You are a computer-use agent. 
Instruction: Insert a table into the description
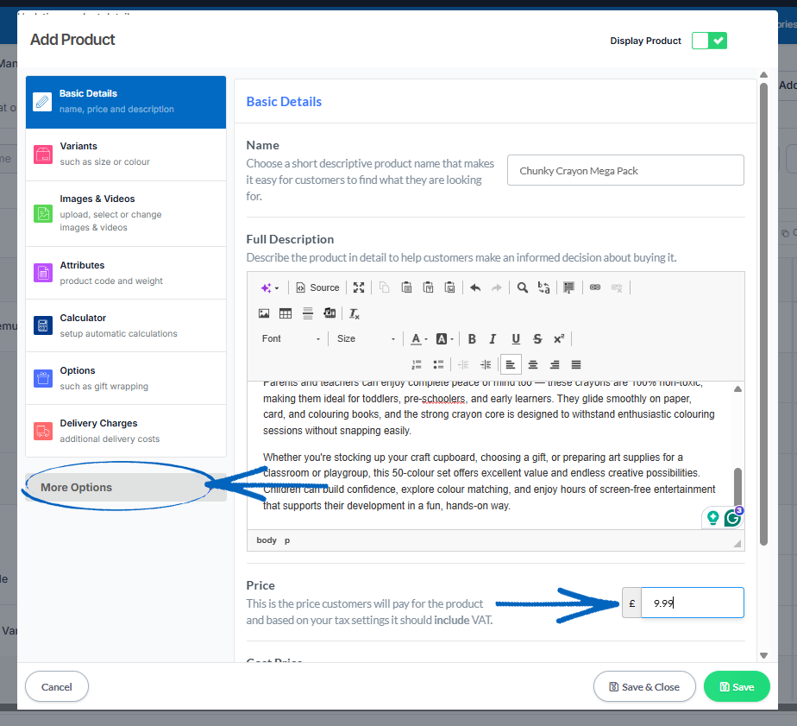286,313
